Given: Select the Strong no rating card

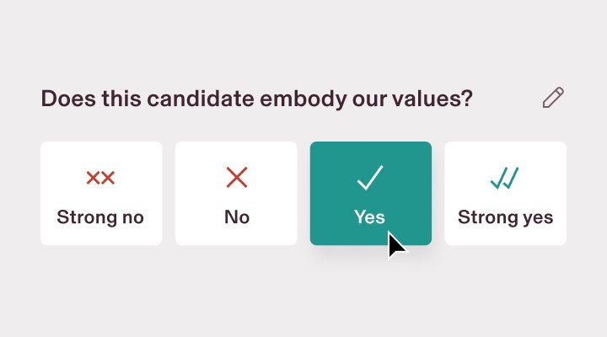Looking at the screenshot, I should click(x=101, y=193).
